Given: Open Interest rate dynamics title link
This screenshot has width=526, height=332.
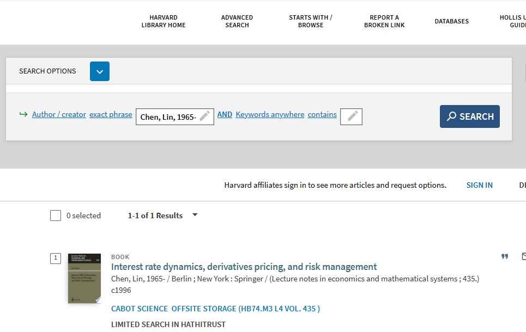Looking at the screenshot, I should coord(244,267).
